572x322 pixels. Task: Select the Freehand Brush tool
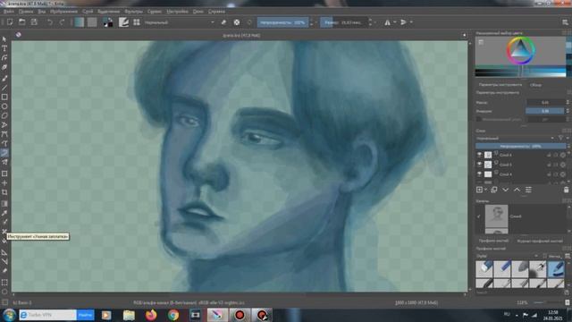(4, 78)
